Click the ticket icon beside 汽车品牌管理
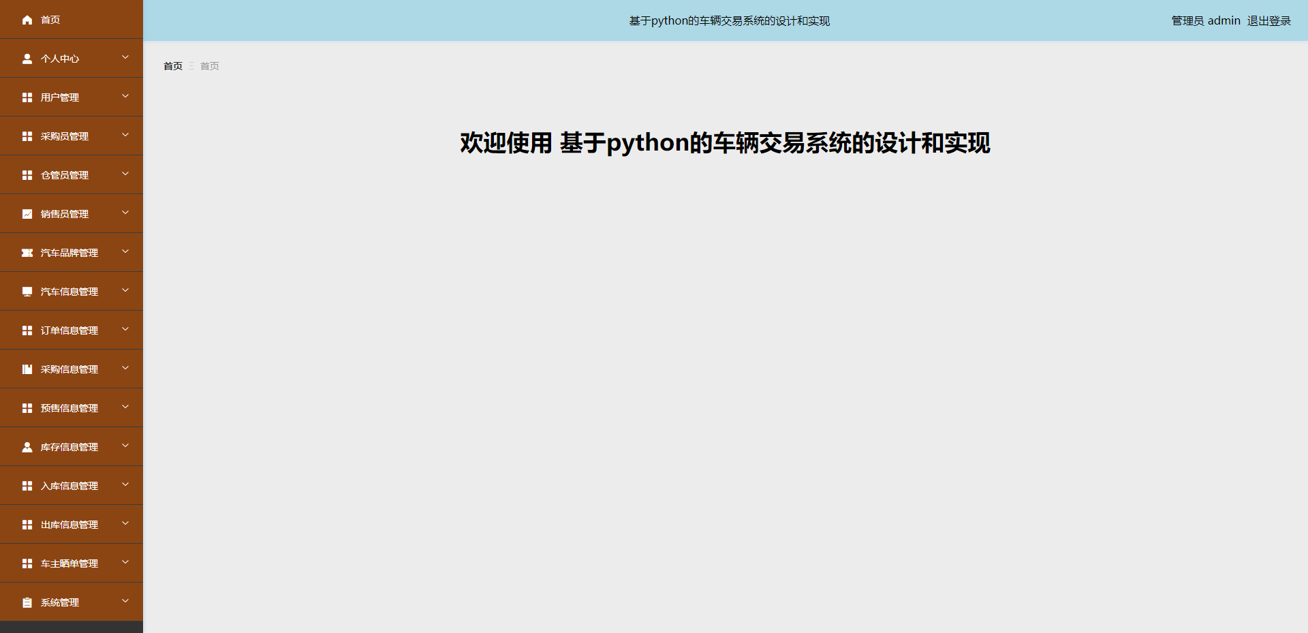 coord(27,253)
